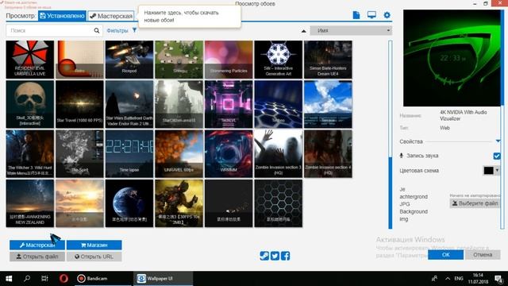Viewport: 508px width, 286px height.
Task: Select the Star Travel wallpaper
Action: point(79,104)
